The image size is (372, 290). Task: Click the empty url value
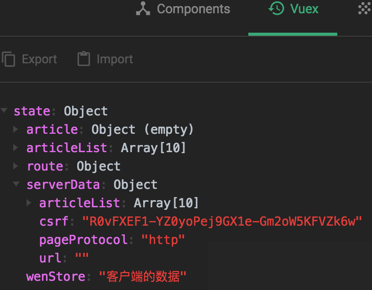pyautogui.click(x=82, y=258)
